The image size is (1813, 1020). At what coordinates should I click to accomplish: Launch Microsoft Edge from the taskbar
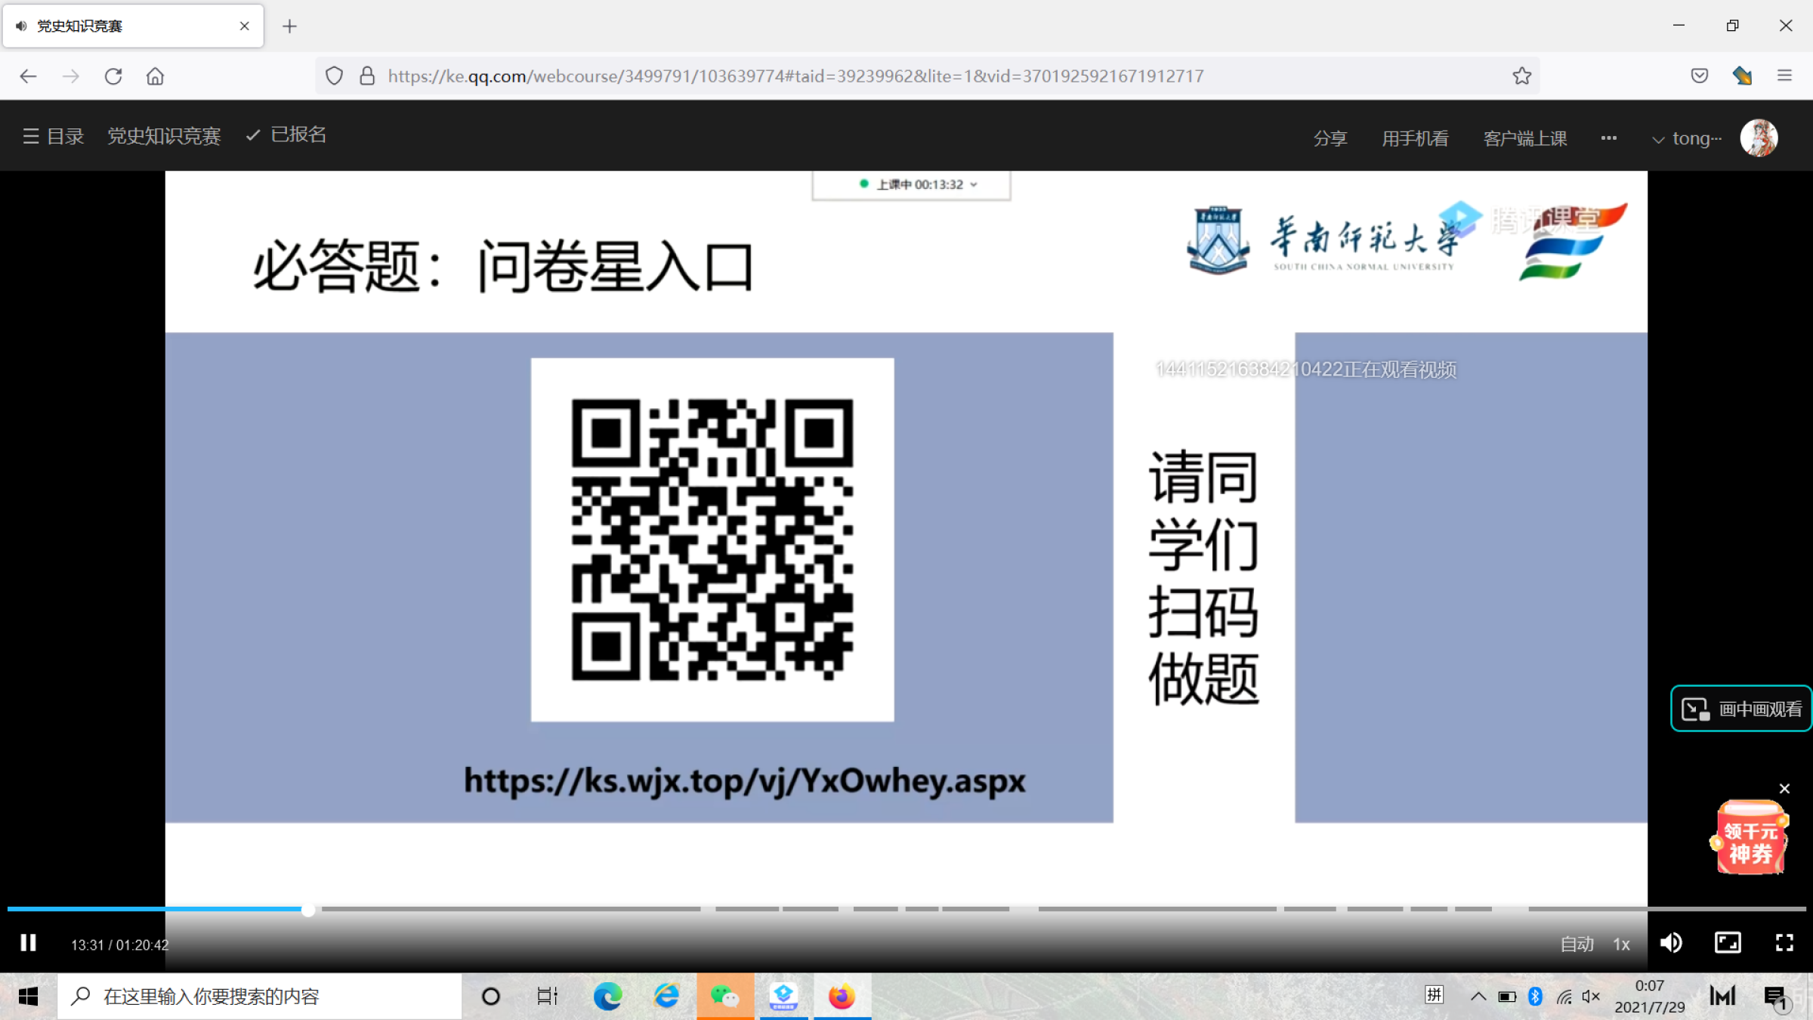click(x=607, y=997)
